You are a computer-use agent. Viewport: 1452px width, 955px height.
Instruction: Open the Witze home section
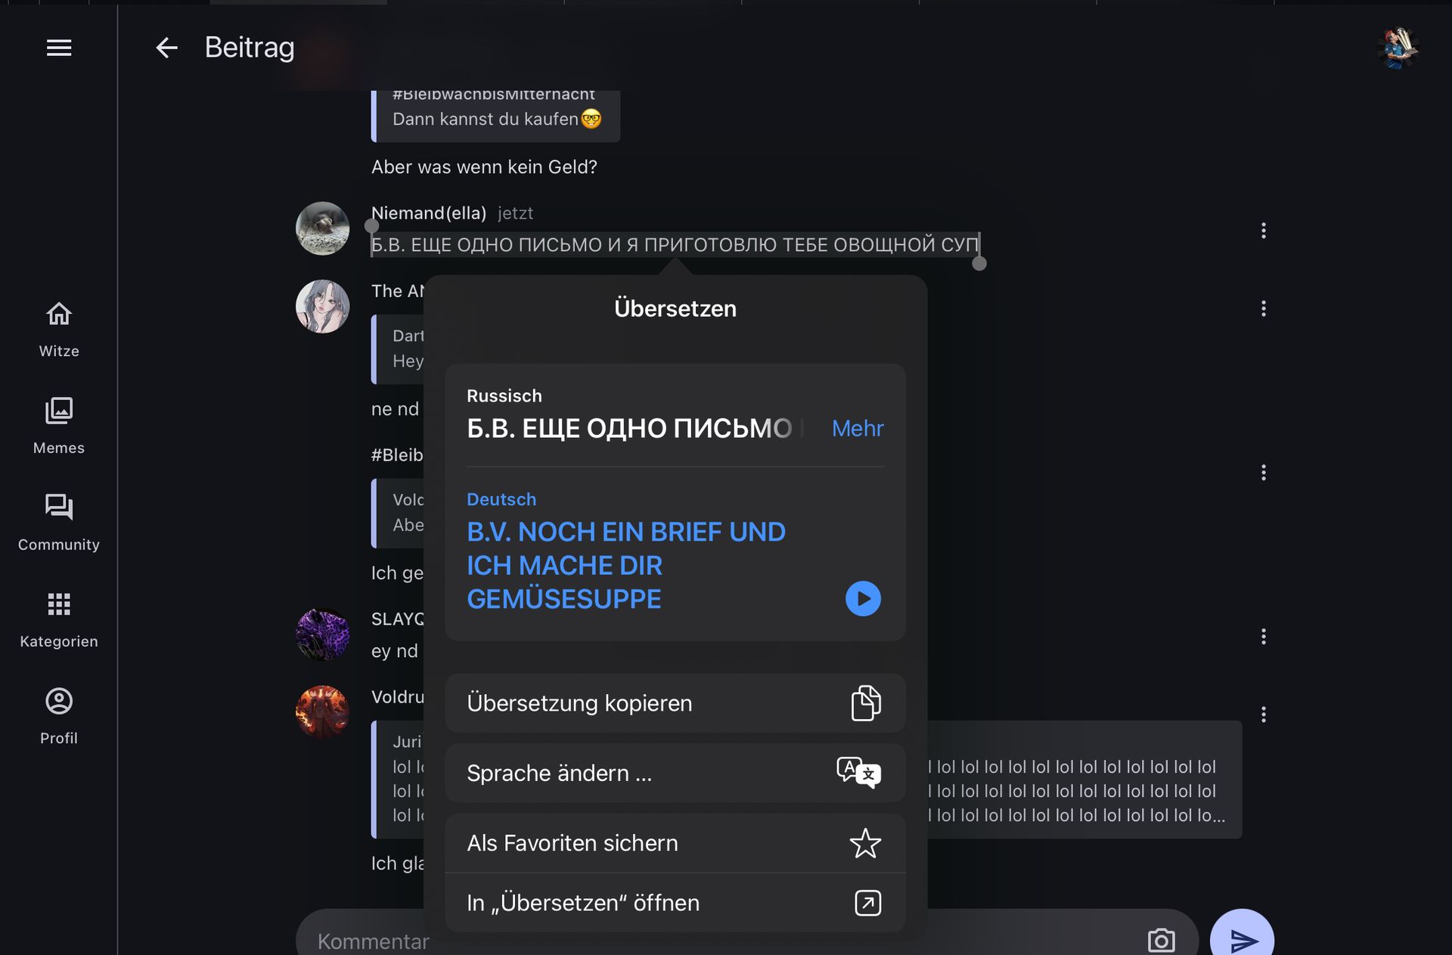point(59,330)
